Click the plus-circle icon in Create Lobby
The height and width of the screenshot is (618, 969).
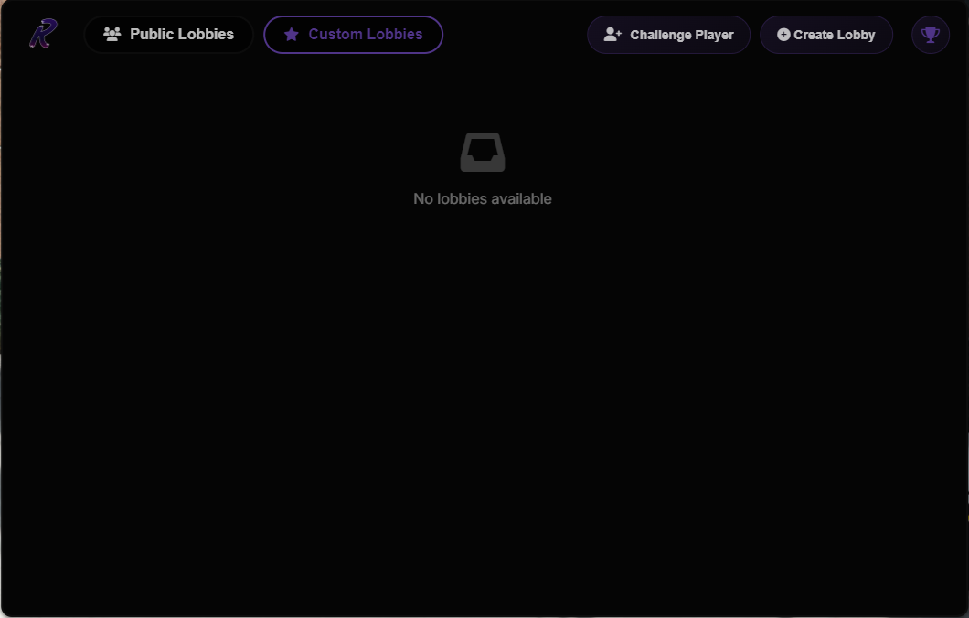coord(783,35)
